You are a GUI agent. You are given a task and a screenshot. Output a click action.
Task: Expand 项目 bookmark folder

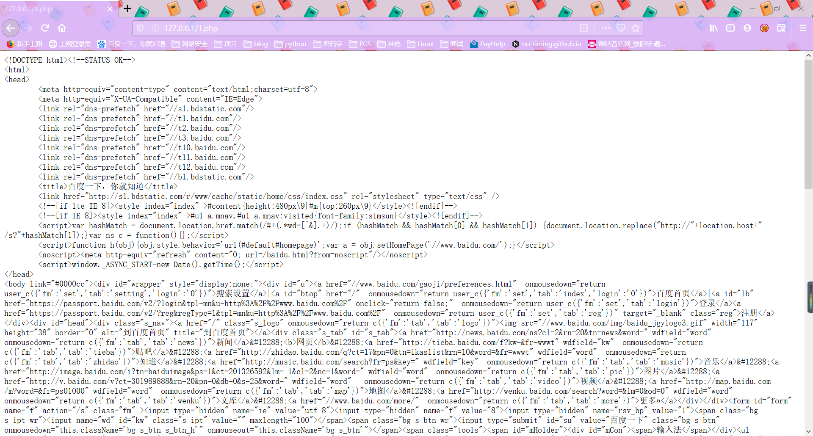click(225, 44)
